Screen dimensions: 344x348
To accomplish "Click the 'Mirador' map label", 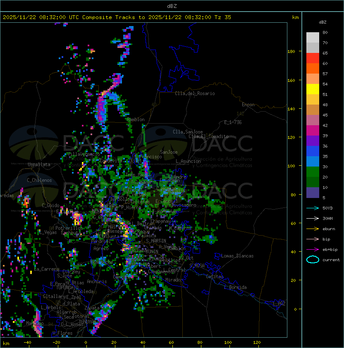I will tap(174, 280).
